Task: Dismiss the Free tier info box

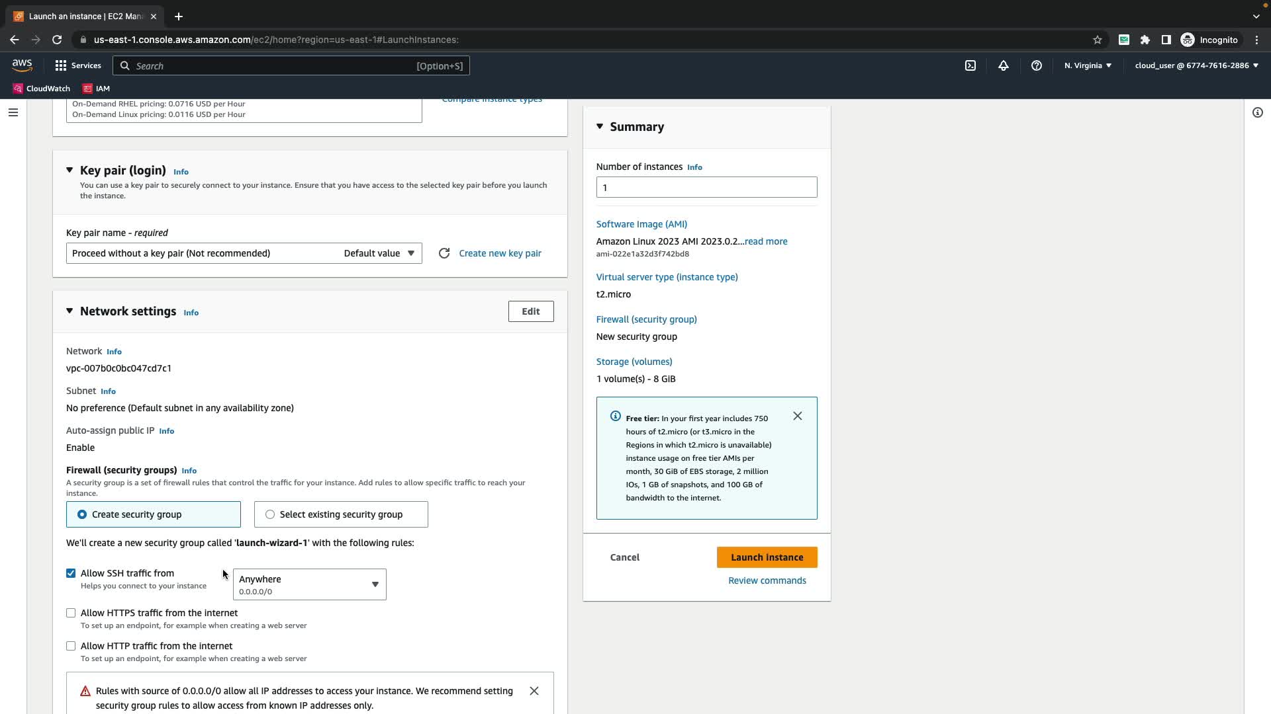Action: pos(798,416)
